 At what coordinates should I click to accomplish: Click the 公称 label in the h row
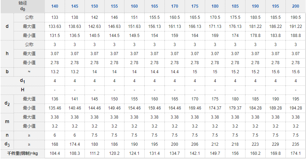click(29, 44)
